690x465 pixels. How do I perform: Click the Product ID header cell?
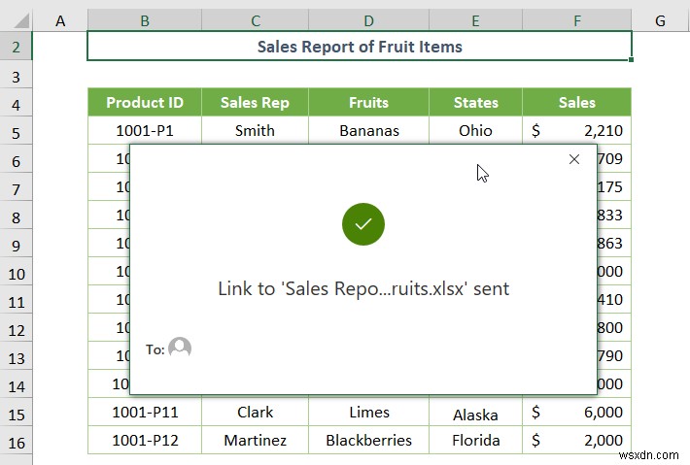pyautogui.click(x=145, y=102)
